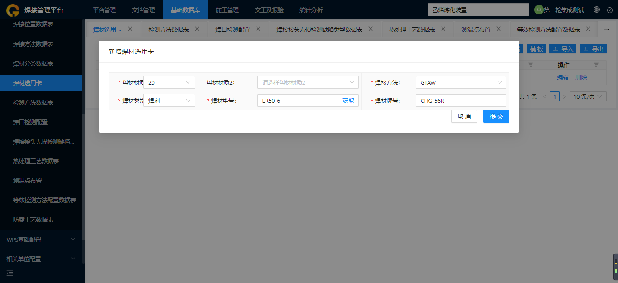This screenshot has height=283, width=618.
Task: Close the 焊材选用卡 tab
Action: coord(130,29)
